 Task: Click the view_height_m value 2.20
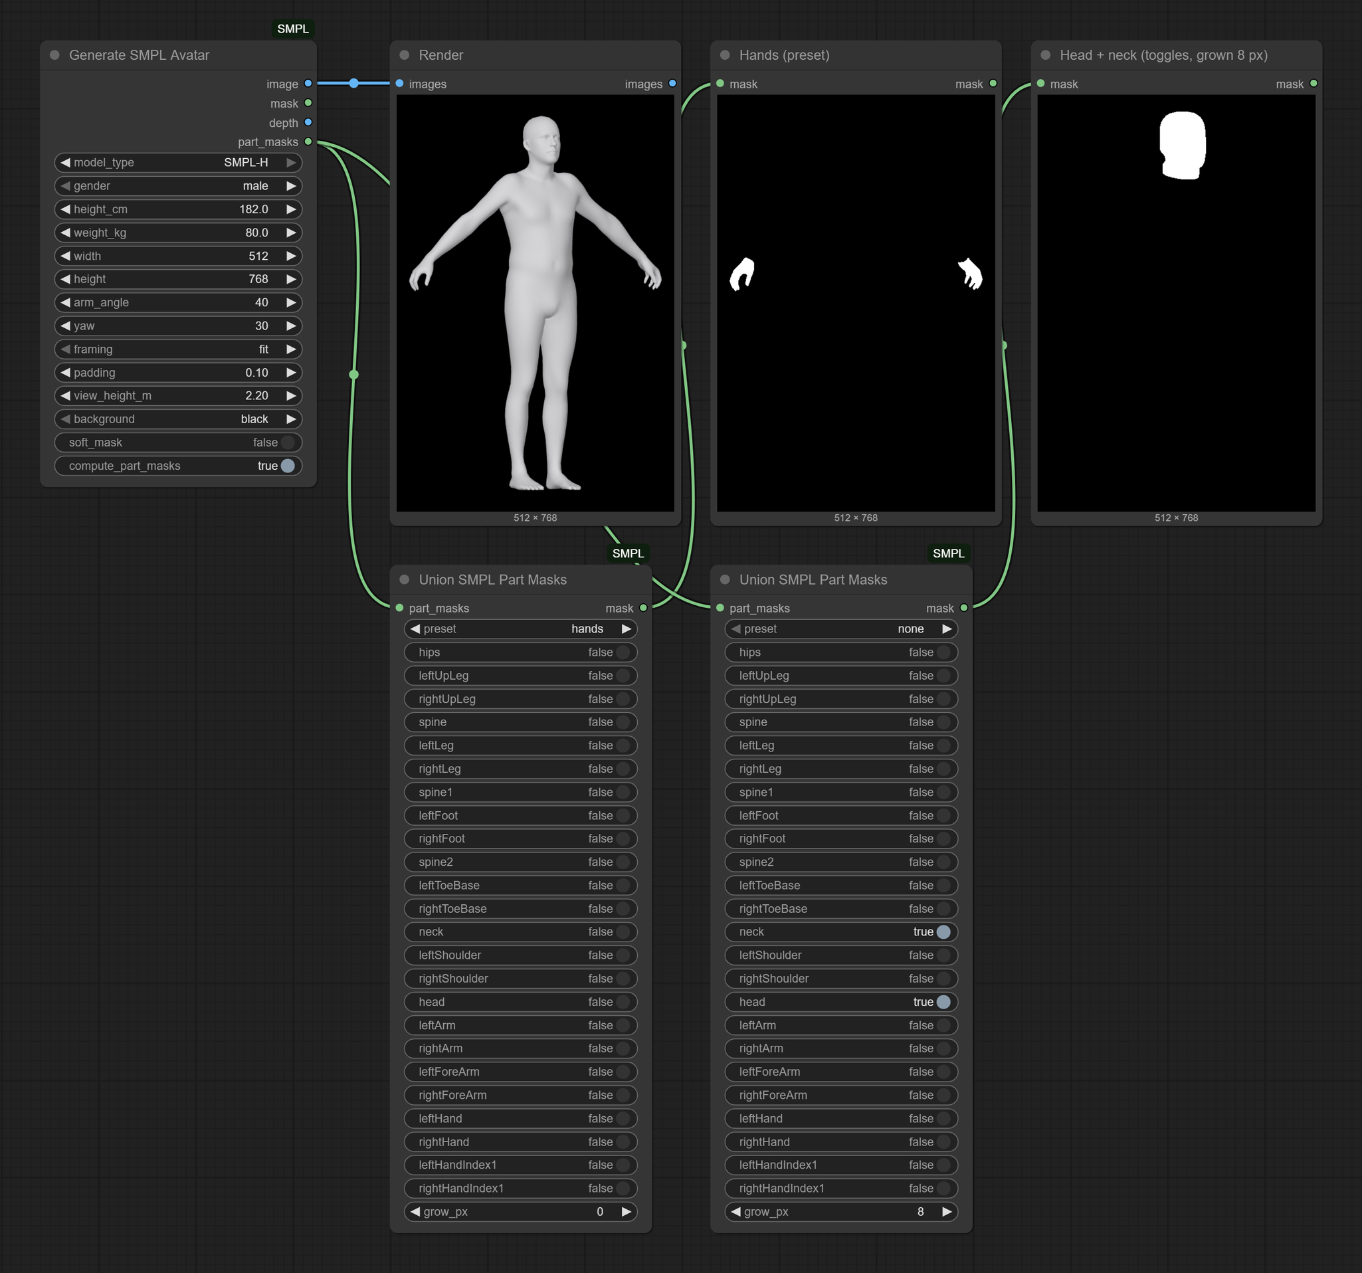(x=178, y=395)
